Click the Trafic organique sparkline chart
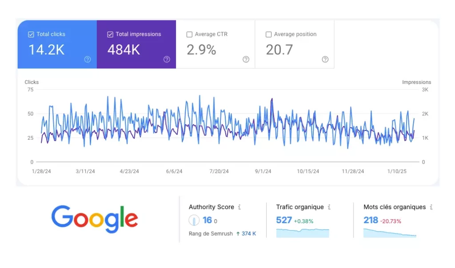The image size is (455, 268). pyautogui.click(x=303, y=233)
